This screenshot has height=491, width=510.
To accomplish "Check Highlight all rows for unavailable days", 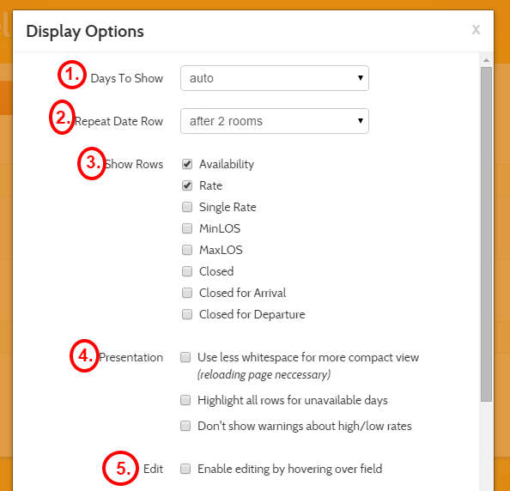I will (x=185, y=400).
